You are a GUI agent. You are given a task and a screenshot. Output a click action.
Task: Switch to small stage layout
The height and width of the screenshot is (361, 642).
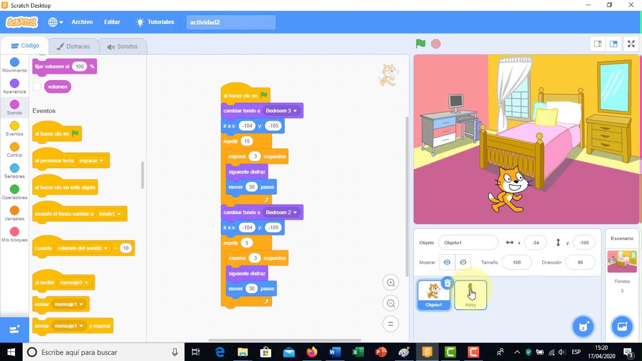click(x=598, y=44)
